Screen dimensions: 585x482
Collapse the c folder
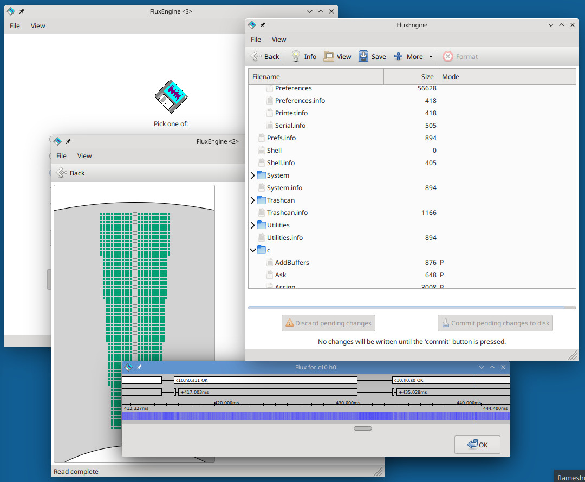[x=252, y=250]
